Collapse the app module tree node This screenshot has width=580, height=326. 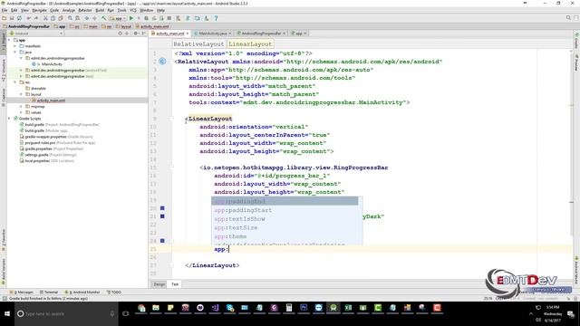click(x=9, y=40)
